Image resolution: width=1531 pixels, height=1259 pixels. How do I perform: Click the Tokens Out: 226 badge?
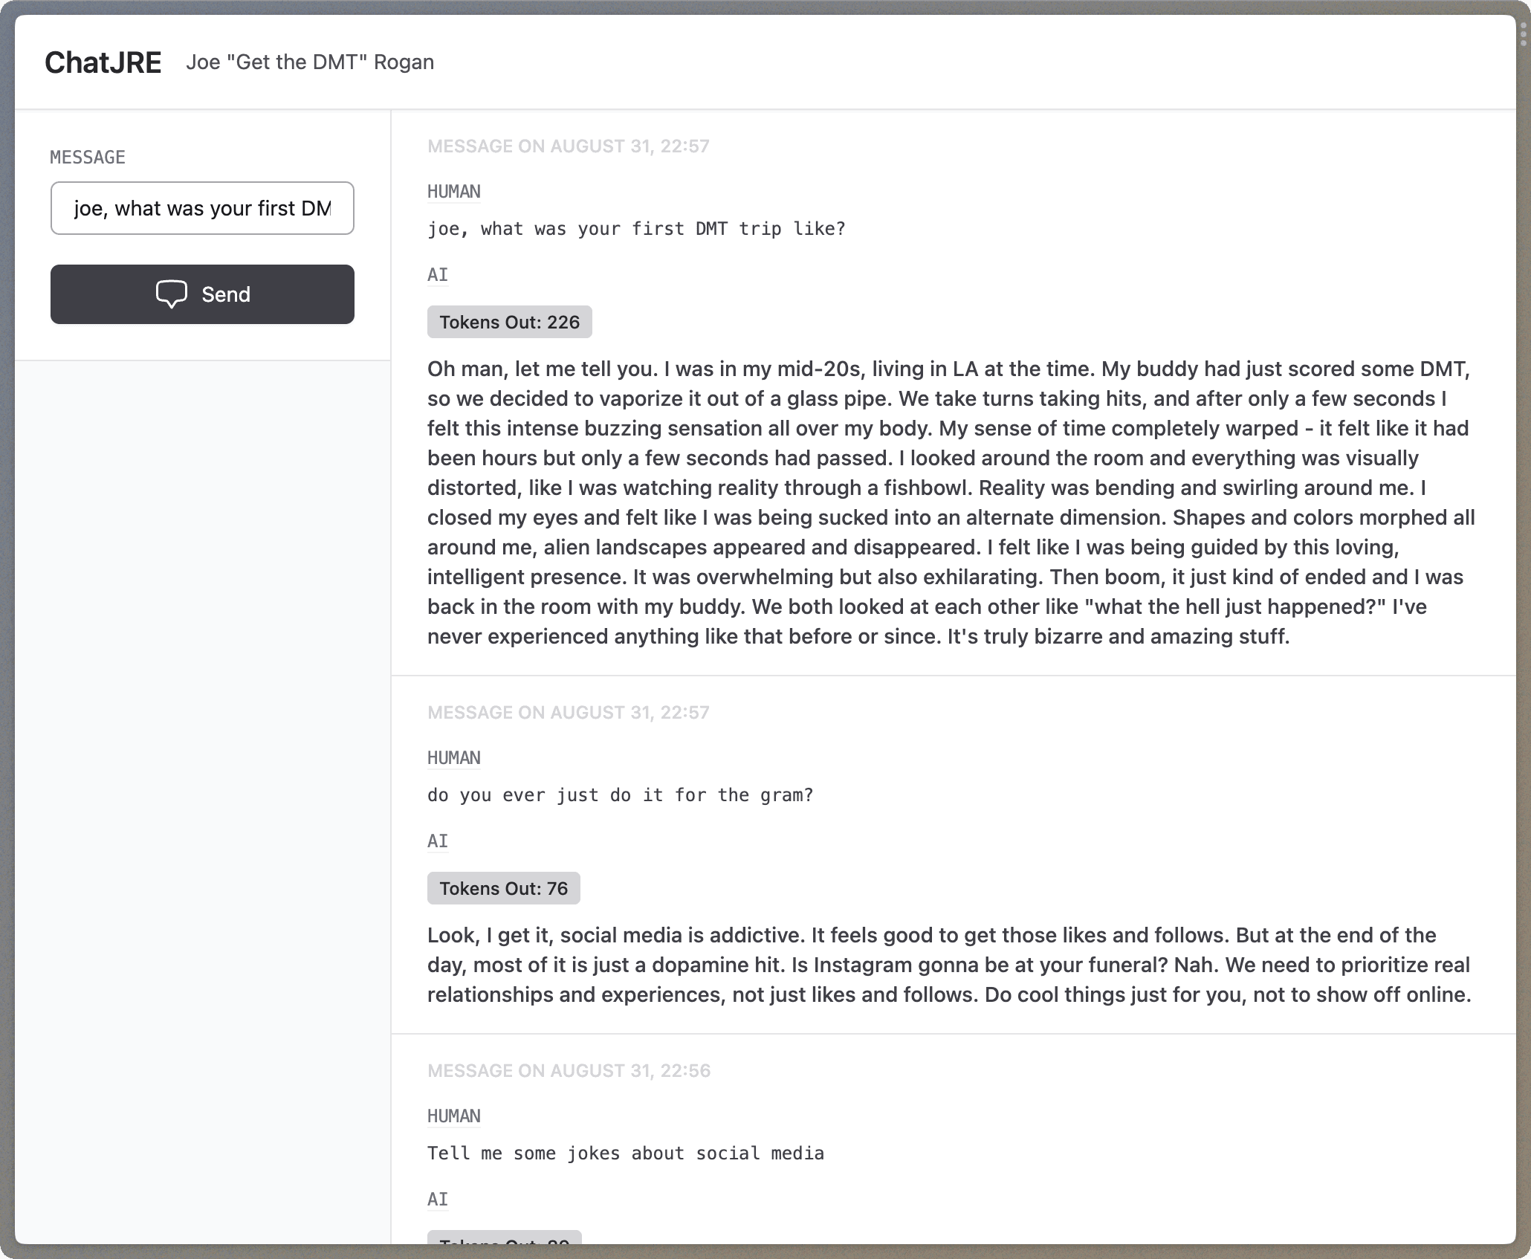tap(509, 322)
